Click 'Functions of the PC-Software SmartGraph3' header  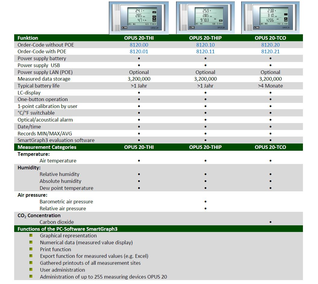[x=68, y=229]
